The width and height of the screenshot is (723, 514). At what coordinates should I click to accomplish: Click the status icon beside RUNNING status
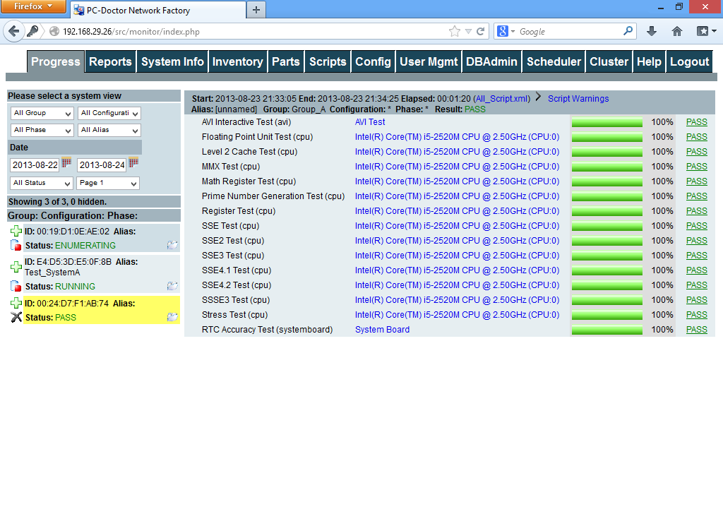pos(16,286)
